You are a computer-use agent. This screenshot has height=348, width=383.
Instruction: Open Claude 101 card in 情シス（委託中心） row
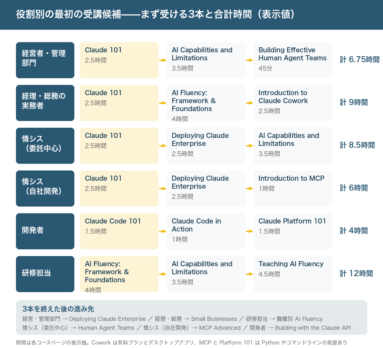[x=119, y=146]
